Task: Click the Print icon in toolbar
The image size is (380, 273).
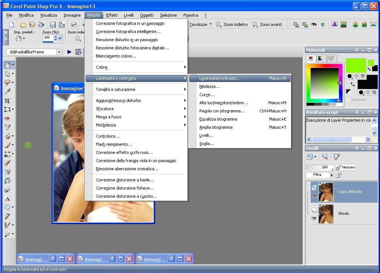Action: (74, 24)
